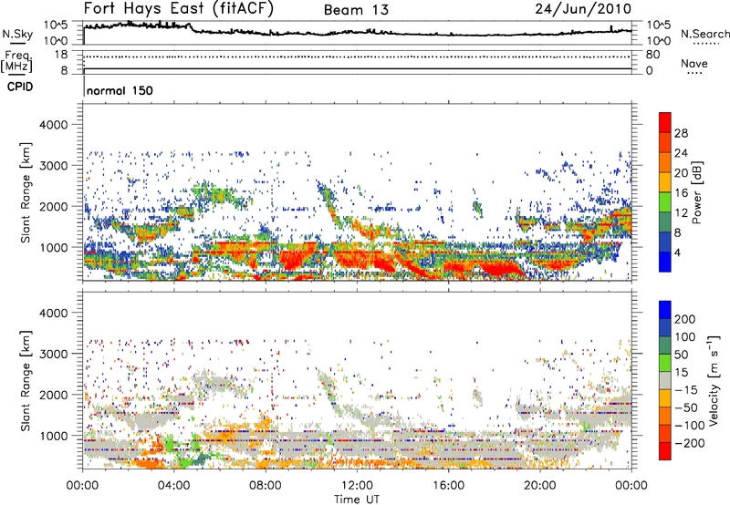Click the '200' velocity colorbar label
This screenshot has height=505, width=730.
click(x=685, y=319)
